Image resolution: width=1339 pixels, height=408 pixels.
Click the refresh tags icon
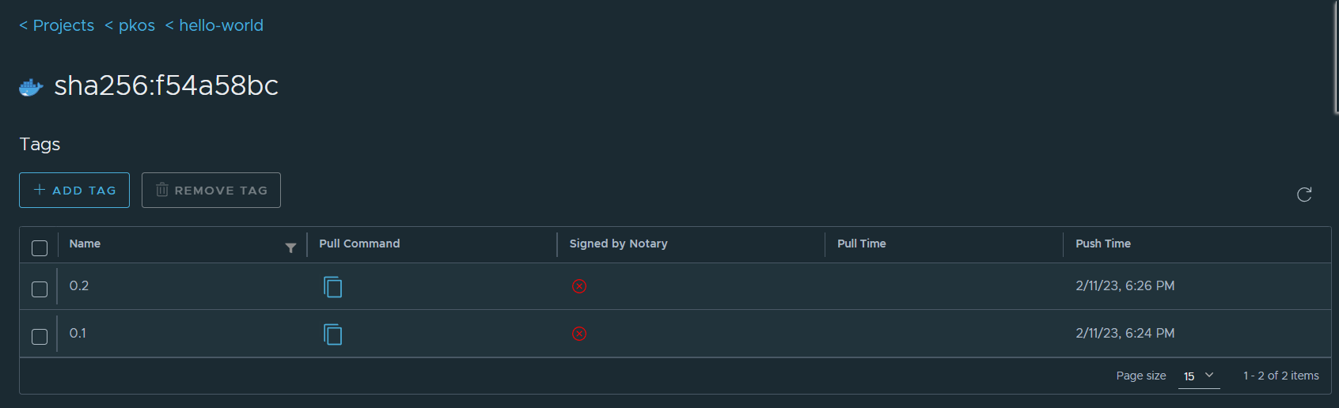point(1304,195)
